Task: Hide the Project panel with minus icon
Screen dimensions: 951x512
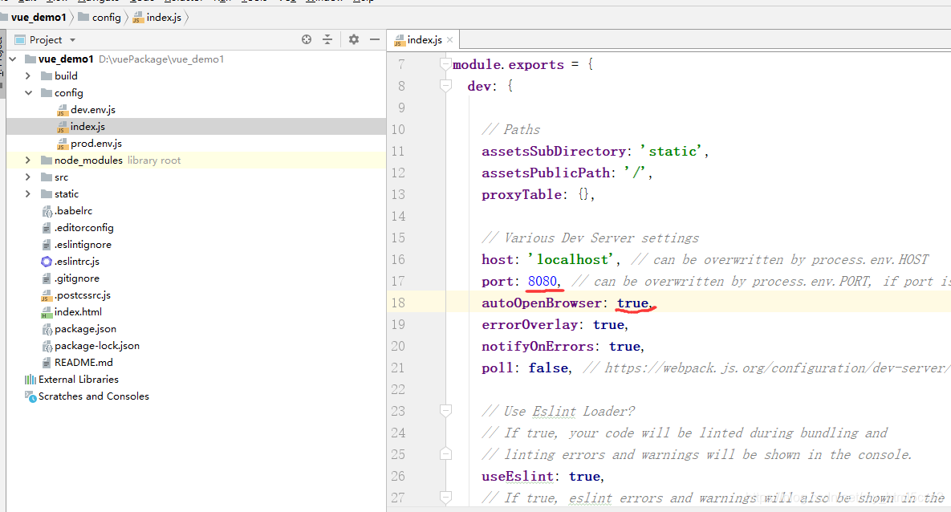Action: (375, 39)
